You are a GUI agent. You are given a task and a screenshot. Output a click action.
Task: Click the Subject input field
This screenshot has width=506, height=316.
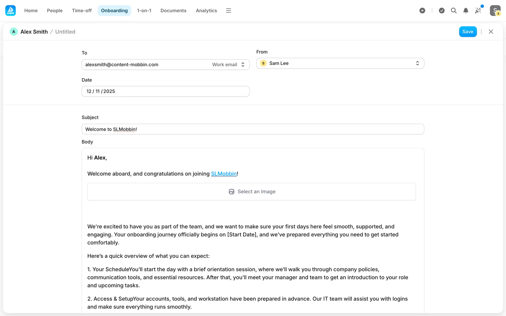(252, 129)
